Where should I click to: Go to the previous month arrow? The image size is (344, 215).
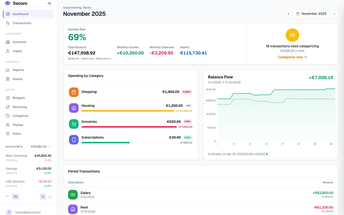pos(288,13)
